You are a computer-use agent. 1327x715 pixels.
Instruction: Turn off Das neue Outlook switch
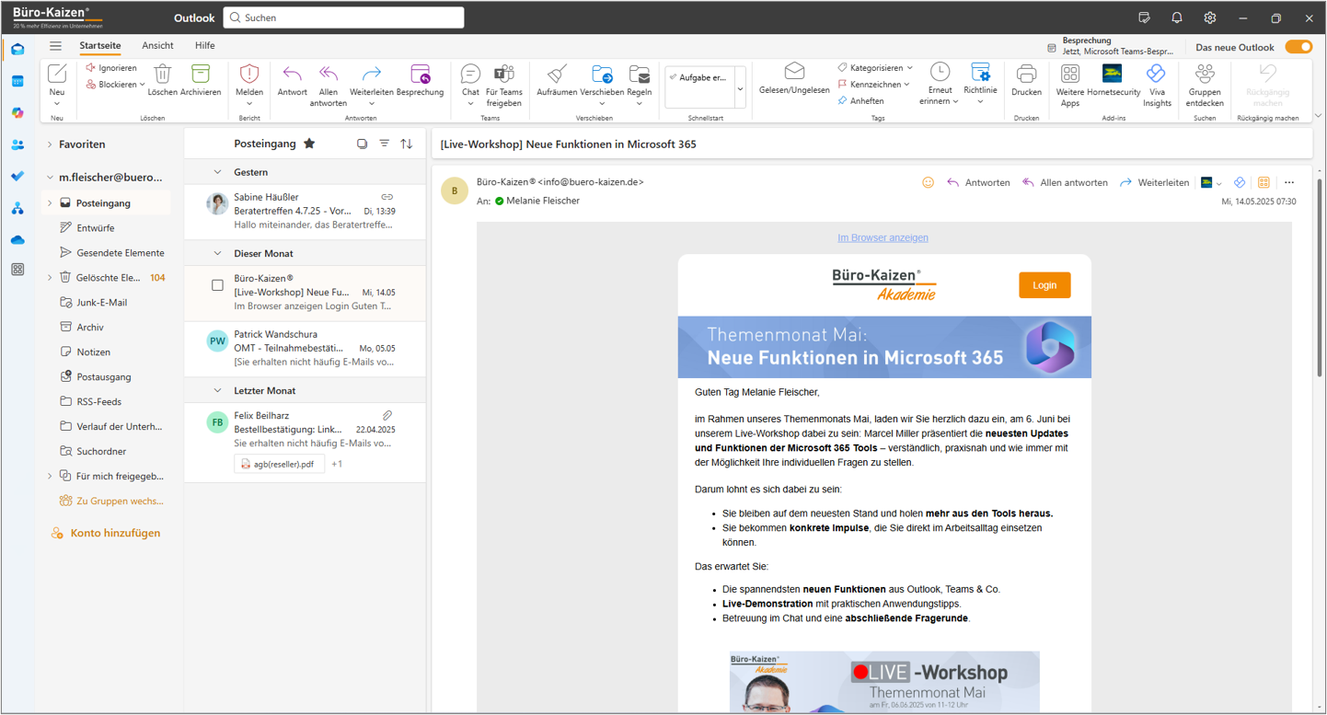[1298, 47]
